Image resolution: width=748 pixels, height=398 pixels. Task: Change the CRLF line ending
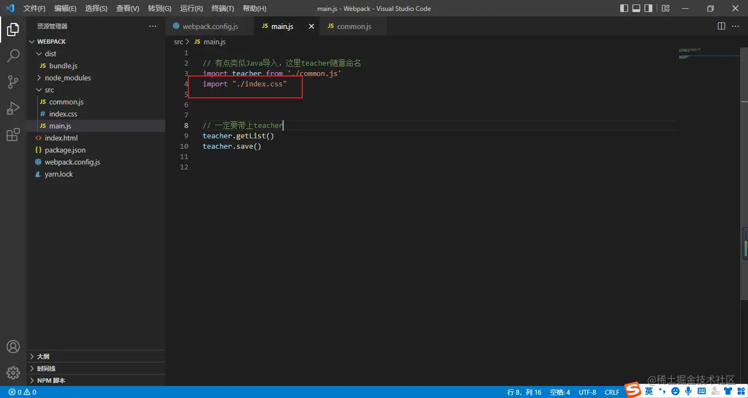pos(612,392)
